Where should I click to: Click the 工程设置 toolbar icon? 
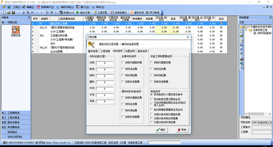coord(95,13)
